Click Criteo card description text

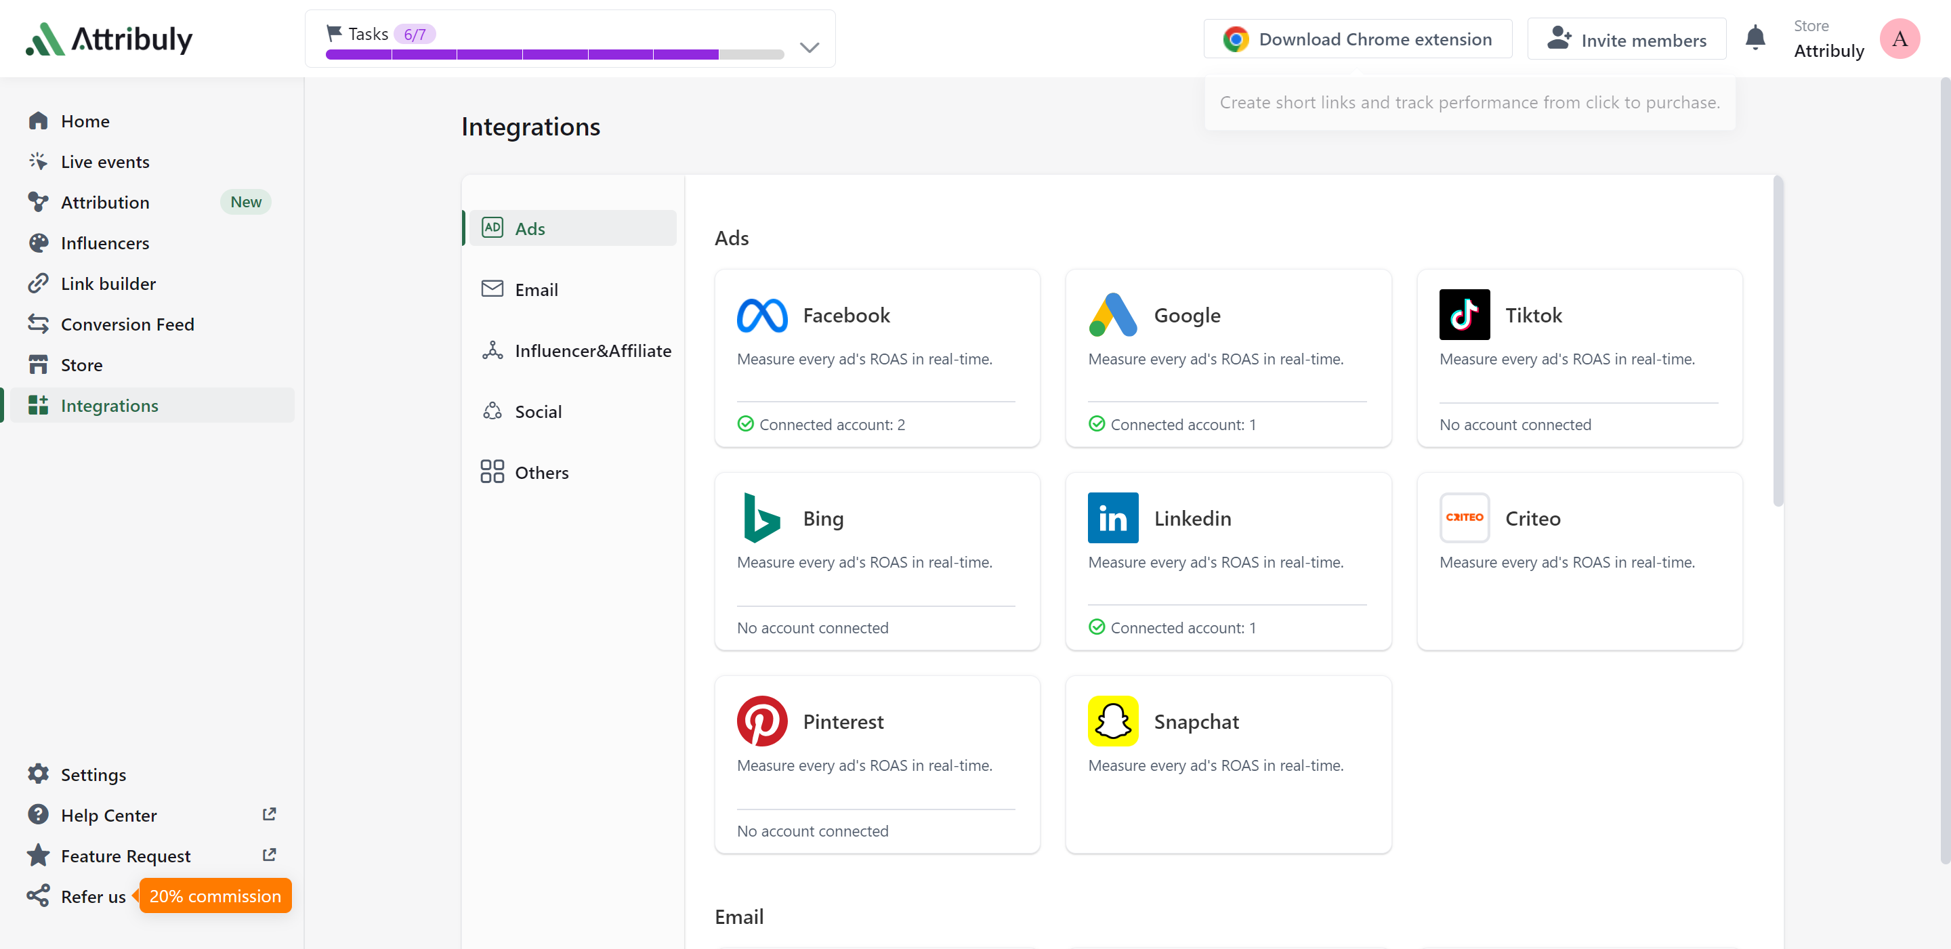coord(1566,562)
